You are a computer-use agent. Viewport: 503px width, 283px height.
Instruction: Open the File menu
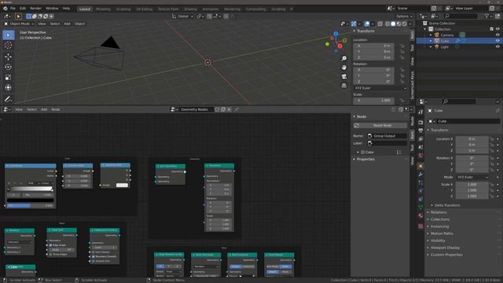click(x=13, y=9)
